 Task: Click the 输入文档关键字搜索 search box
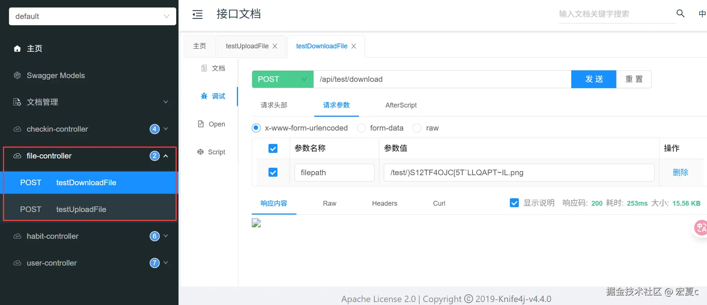click(x=617, y=14)
